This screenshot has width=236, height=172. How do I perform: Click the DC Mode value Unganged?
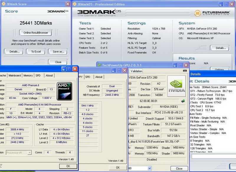click(x=112, y=91)
